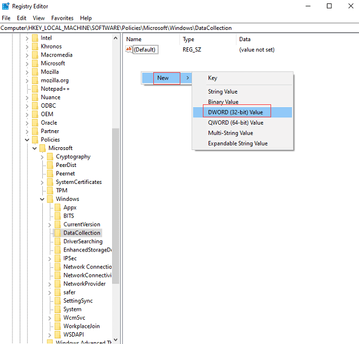The width and height of the screenshot is (359, 344).
Task: Click the New context menu item
Action: (167, 78)
